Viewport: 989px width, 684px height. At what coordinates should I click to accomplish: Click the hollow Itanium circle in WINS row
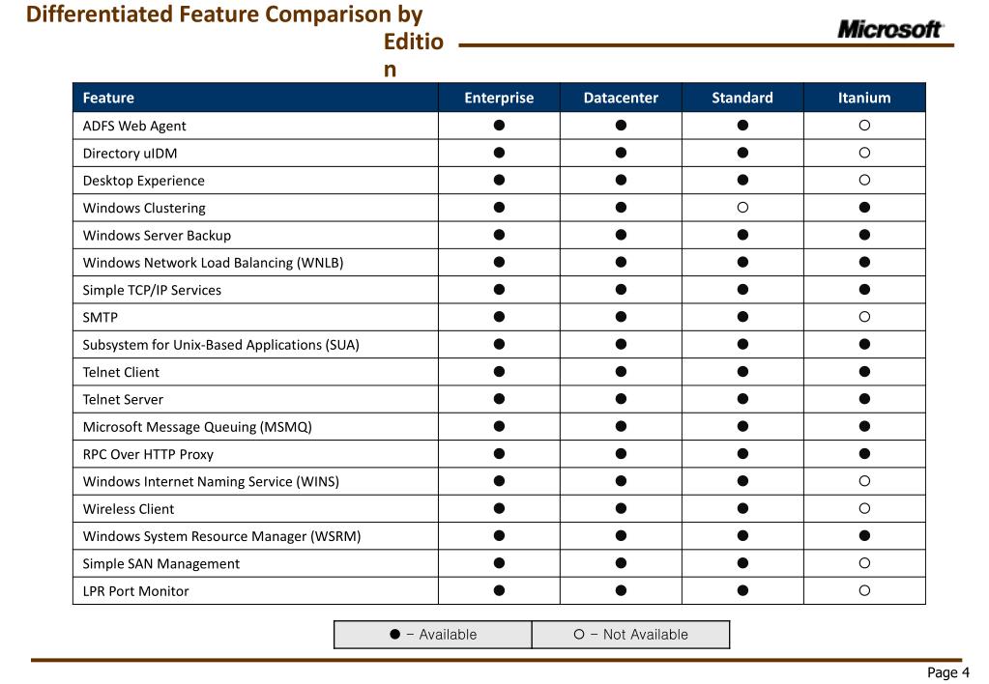(x=864, y=481)
